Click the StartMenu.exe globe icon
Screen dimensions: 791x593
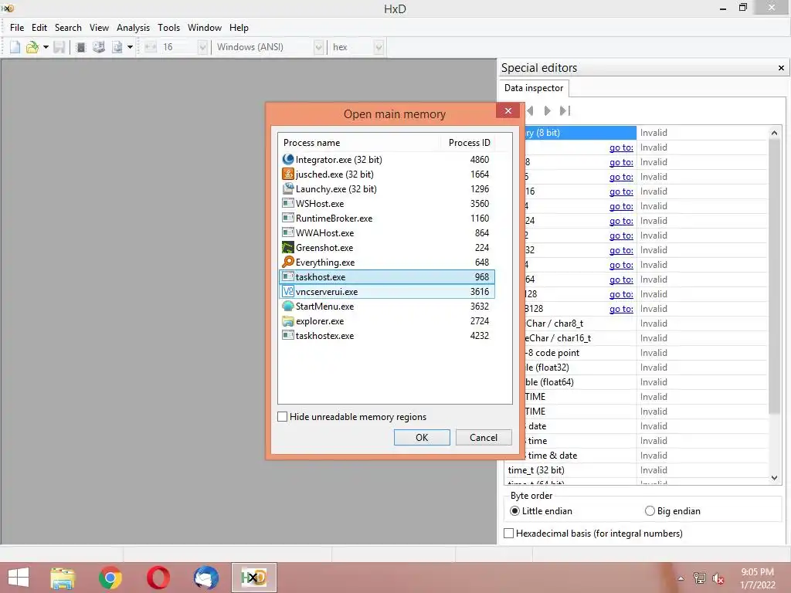pyautogui.click(x=288, y=306)
